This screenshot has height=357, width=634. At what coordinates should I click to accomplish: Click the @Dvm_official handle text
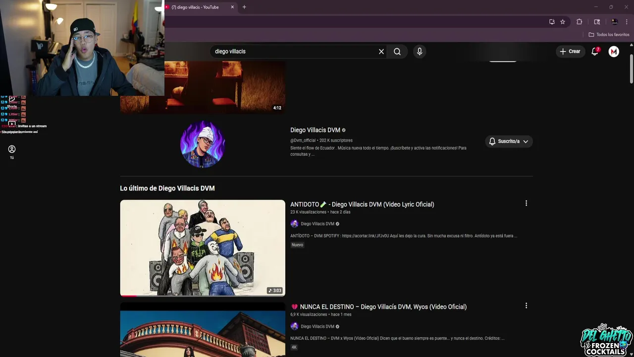pos(303,140)
